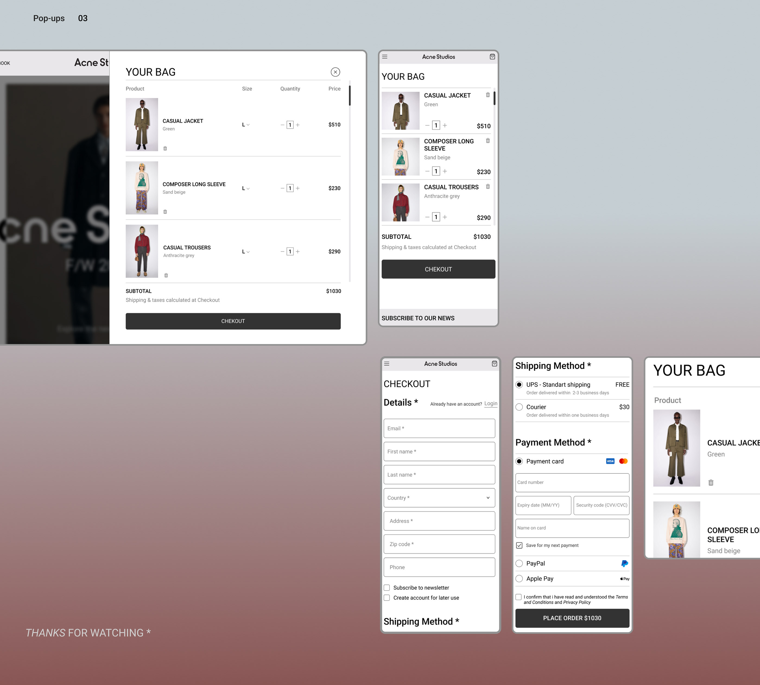
Task: Click the CHECKOUT button in the desktop bag popup
Action: (233, 321)
